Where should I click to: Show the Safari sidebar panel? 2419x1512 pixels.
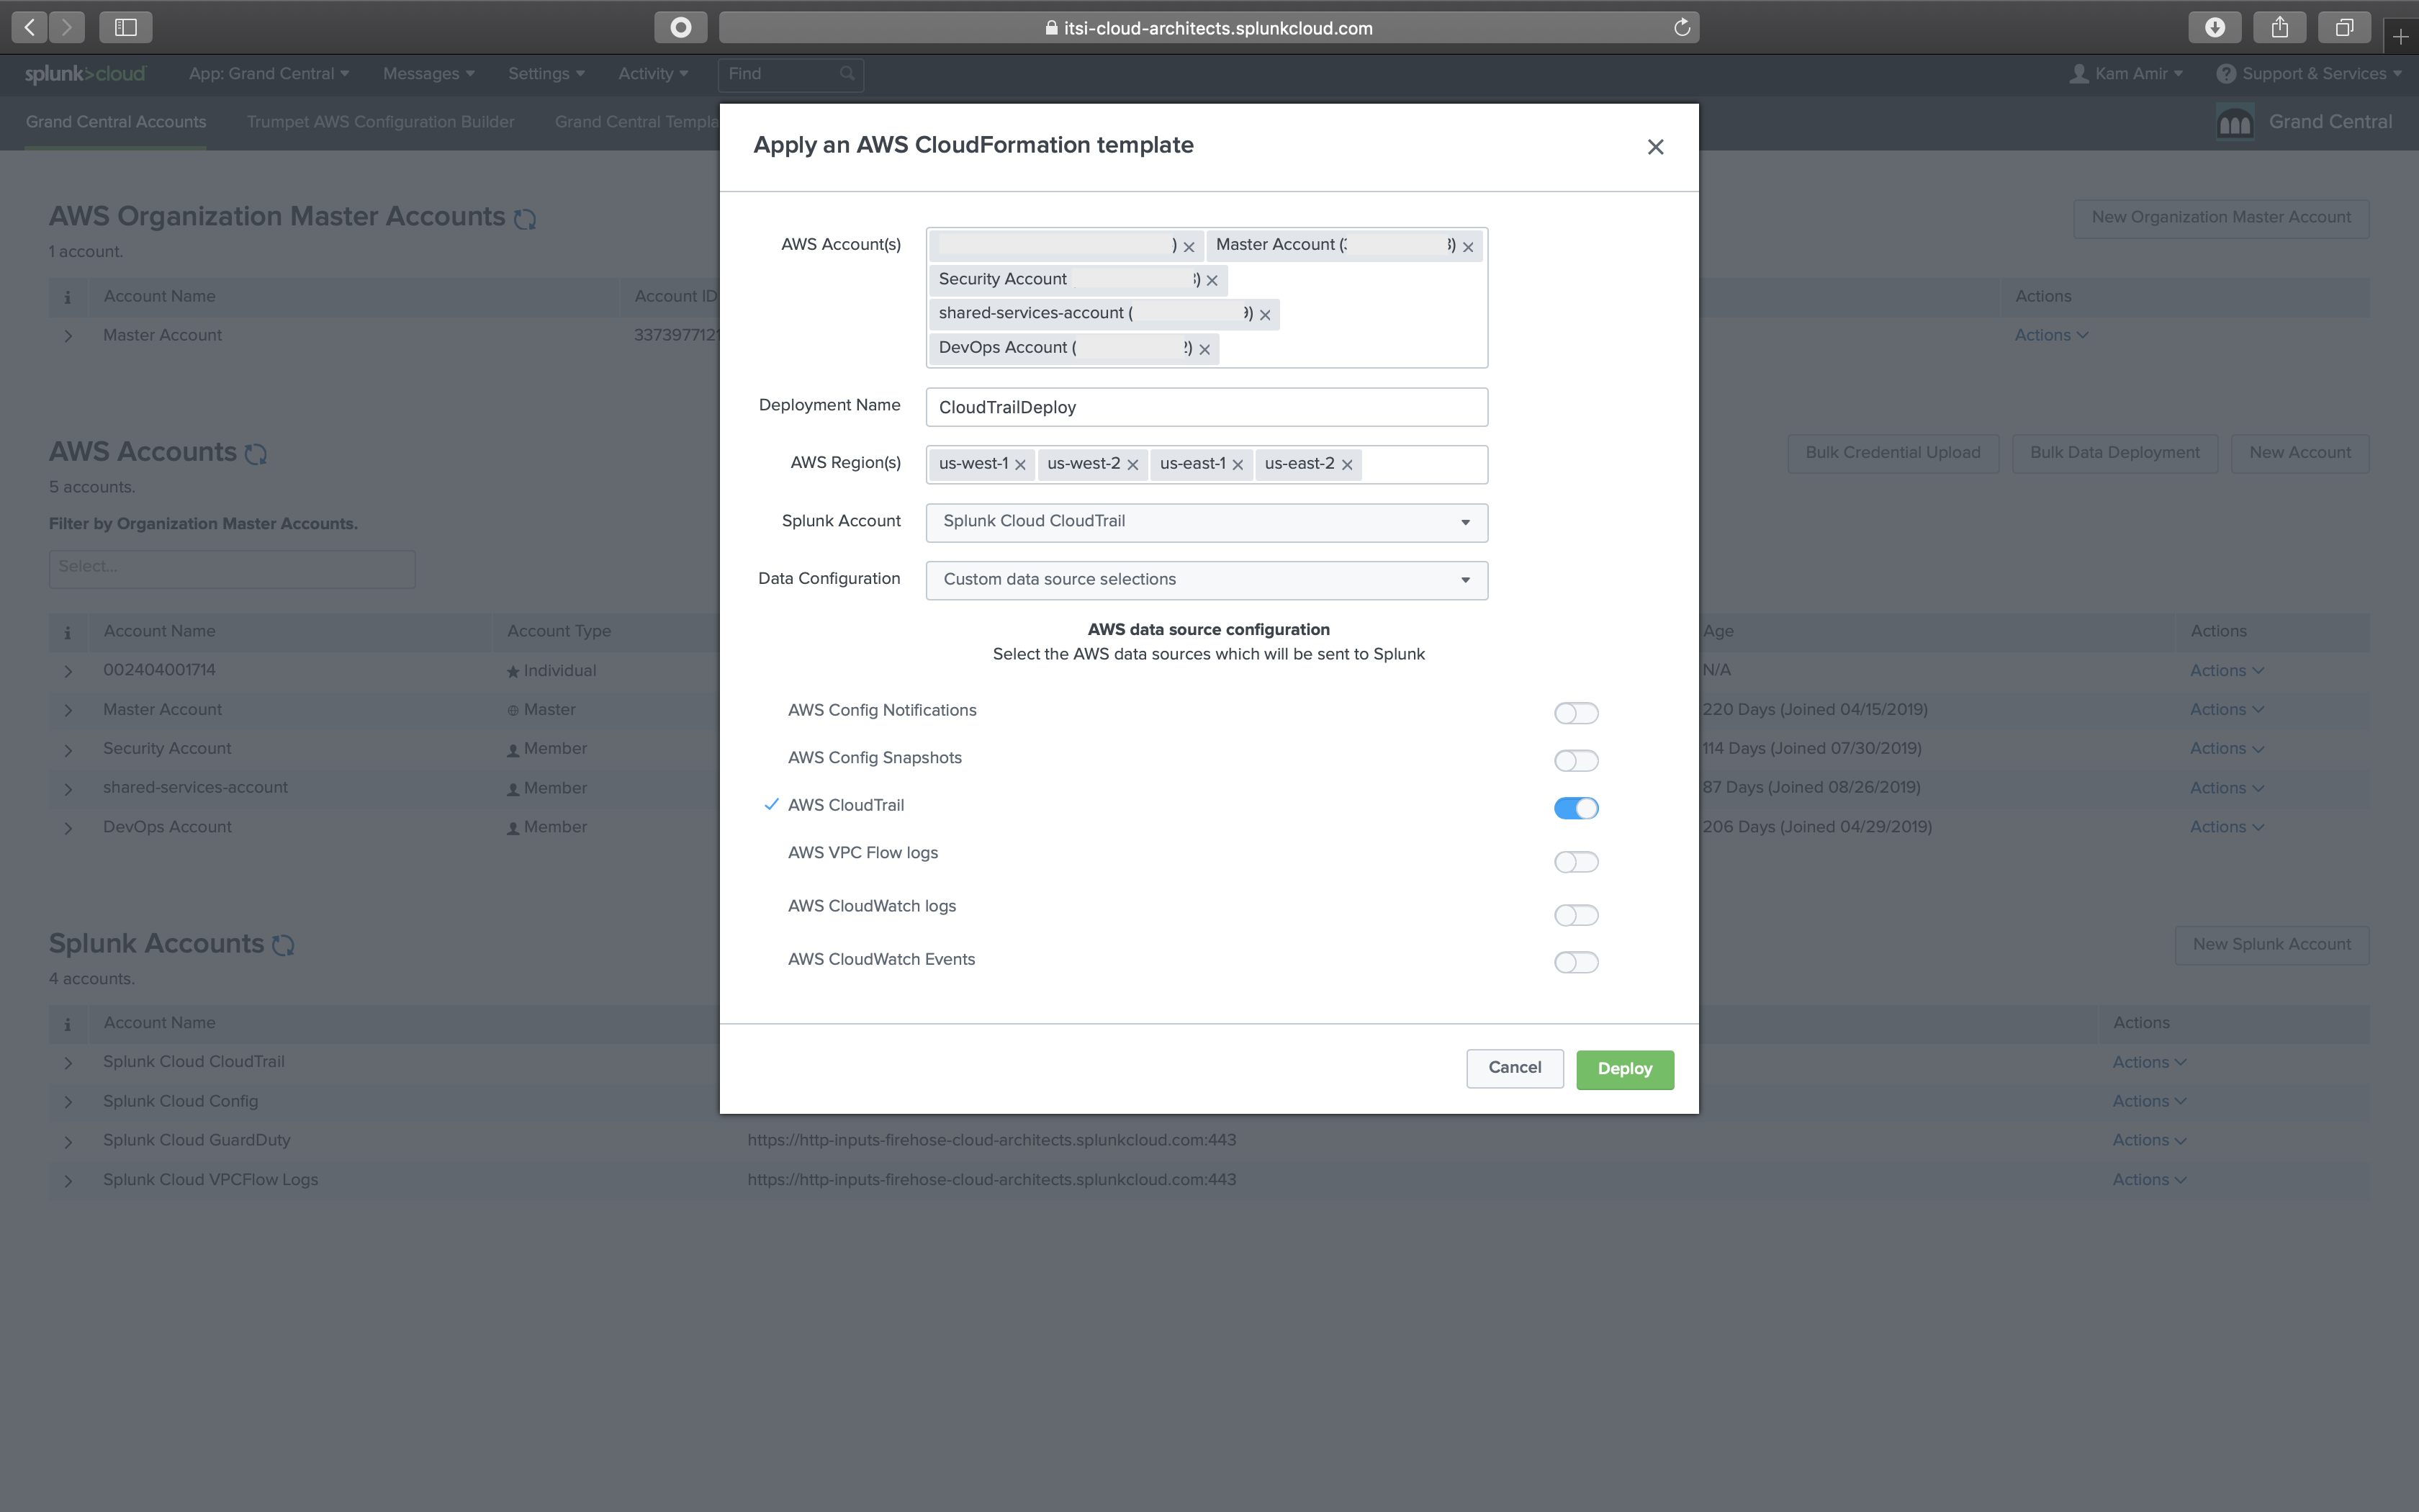point(126,27)
